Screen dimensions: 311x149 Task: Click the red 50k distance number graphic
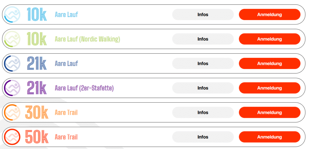point(36,137)
